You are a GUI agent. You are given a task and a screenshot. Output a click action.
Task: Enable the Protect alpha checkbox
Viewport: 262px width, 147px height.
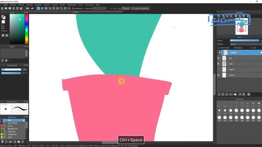(219, 48)
